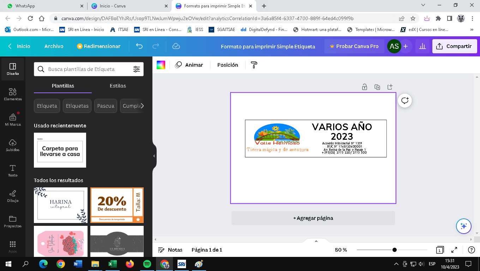Select the copy style paint roller icon

[x=254, y=65]
